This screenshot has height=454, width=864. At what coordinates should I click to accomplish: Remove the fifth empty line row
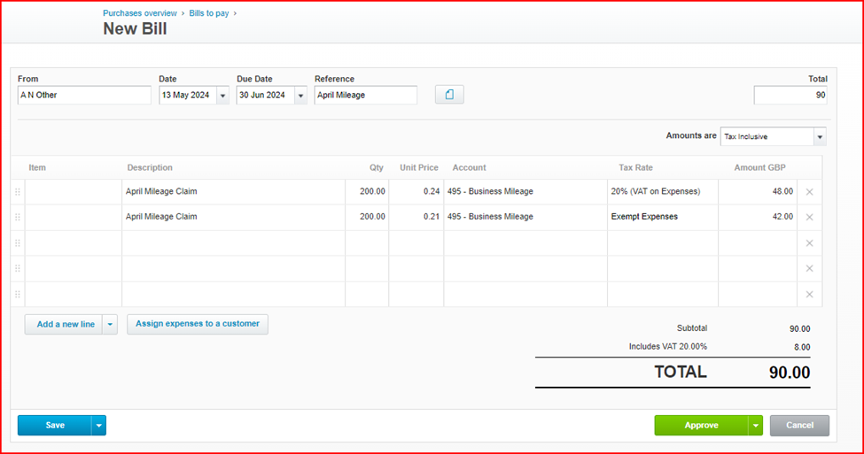click(x=809, y=295)
